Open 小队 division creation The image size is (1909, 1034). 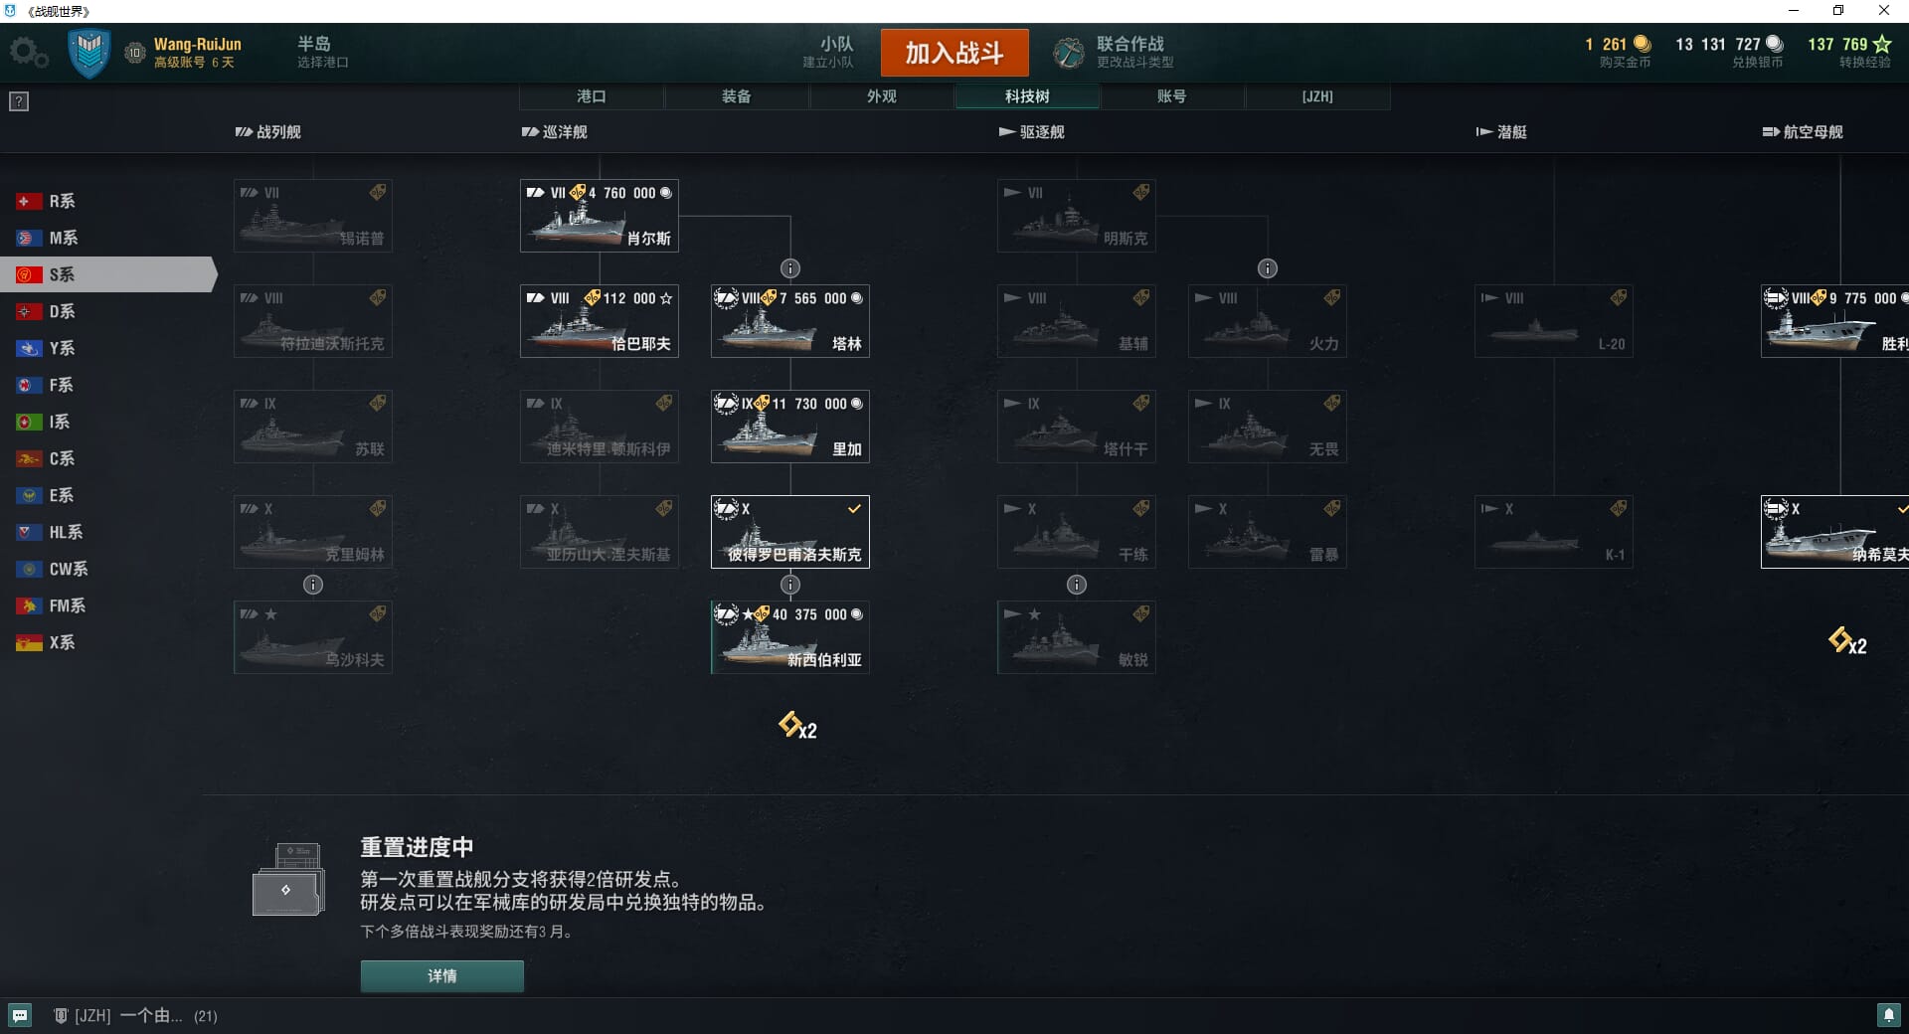828,52
